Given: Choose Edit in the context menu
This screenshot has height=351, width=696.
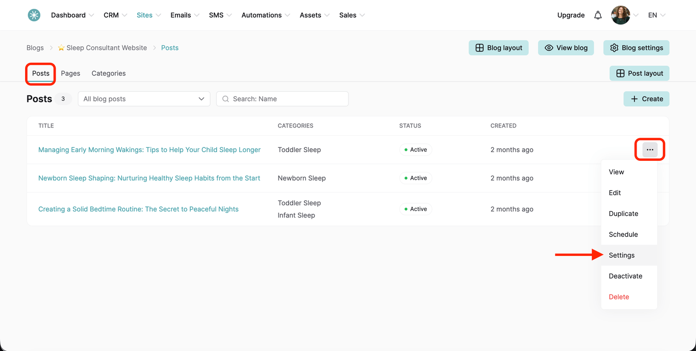Looking at the screenshot, I should 629,193.
